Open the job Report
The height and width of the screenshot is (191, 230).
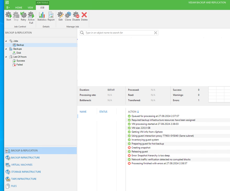tap(51, 16)
